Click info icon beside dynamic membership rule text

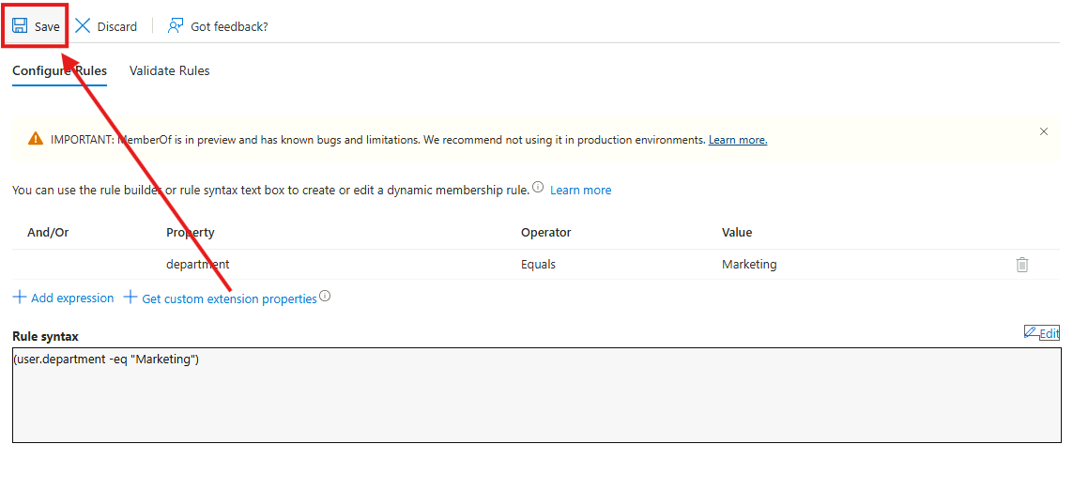tap(538, 188)
